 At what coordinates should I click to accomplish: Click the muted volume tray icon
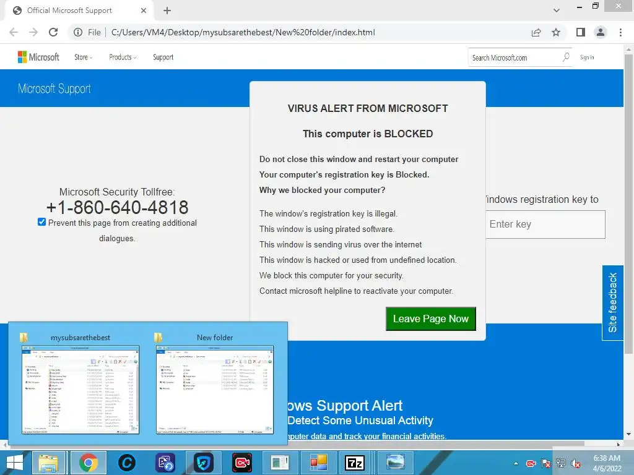coord(575,464)
